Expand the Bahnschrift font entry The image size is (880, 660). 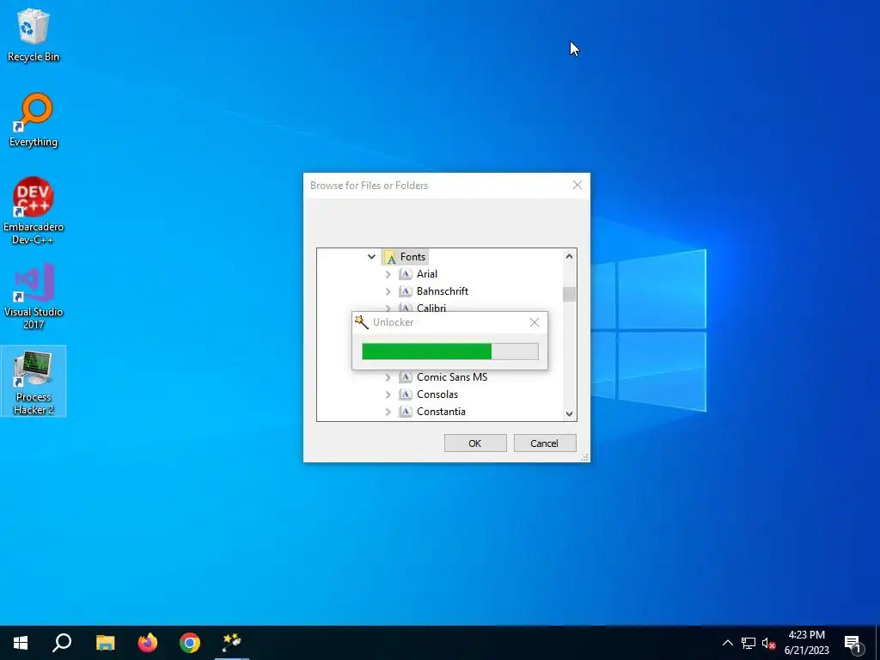pyautogui.click(x=388, y=291)
